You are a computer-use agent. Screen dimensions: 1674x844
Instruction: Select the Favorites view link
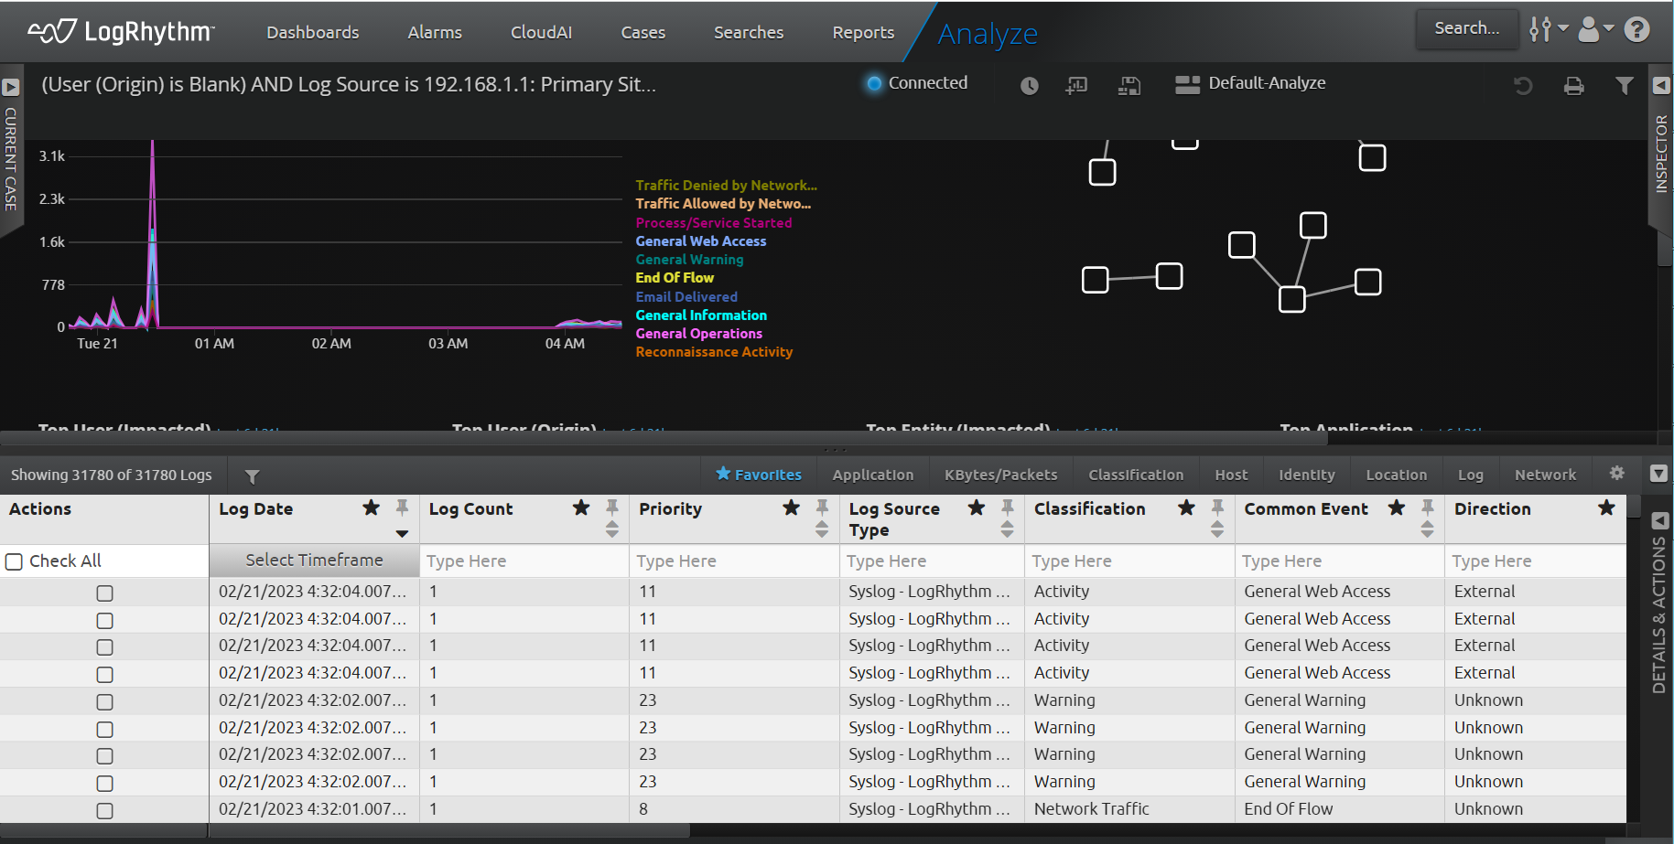[x=759, y=474]
